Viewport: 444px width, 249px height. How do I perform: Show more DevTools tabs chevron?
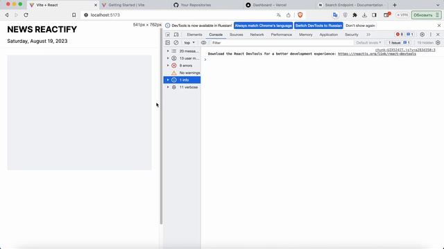[x=368, y=35]
